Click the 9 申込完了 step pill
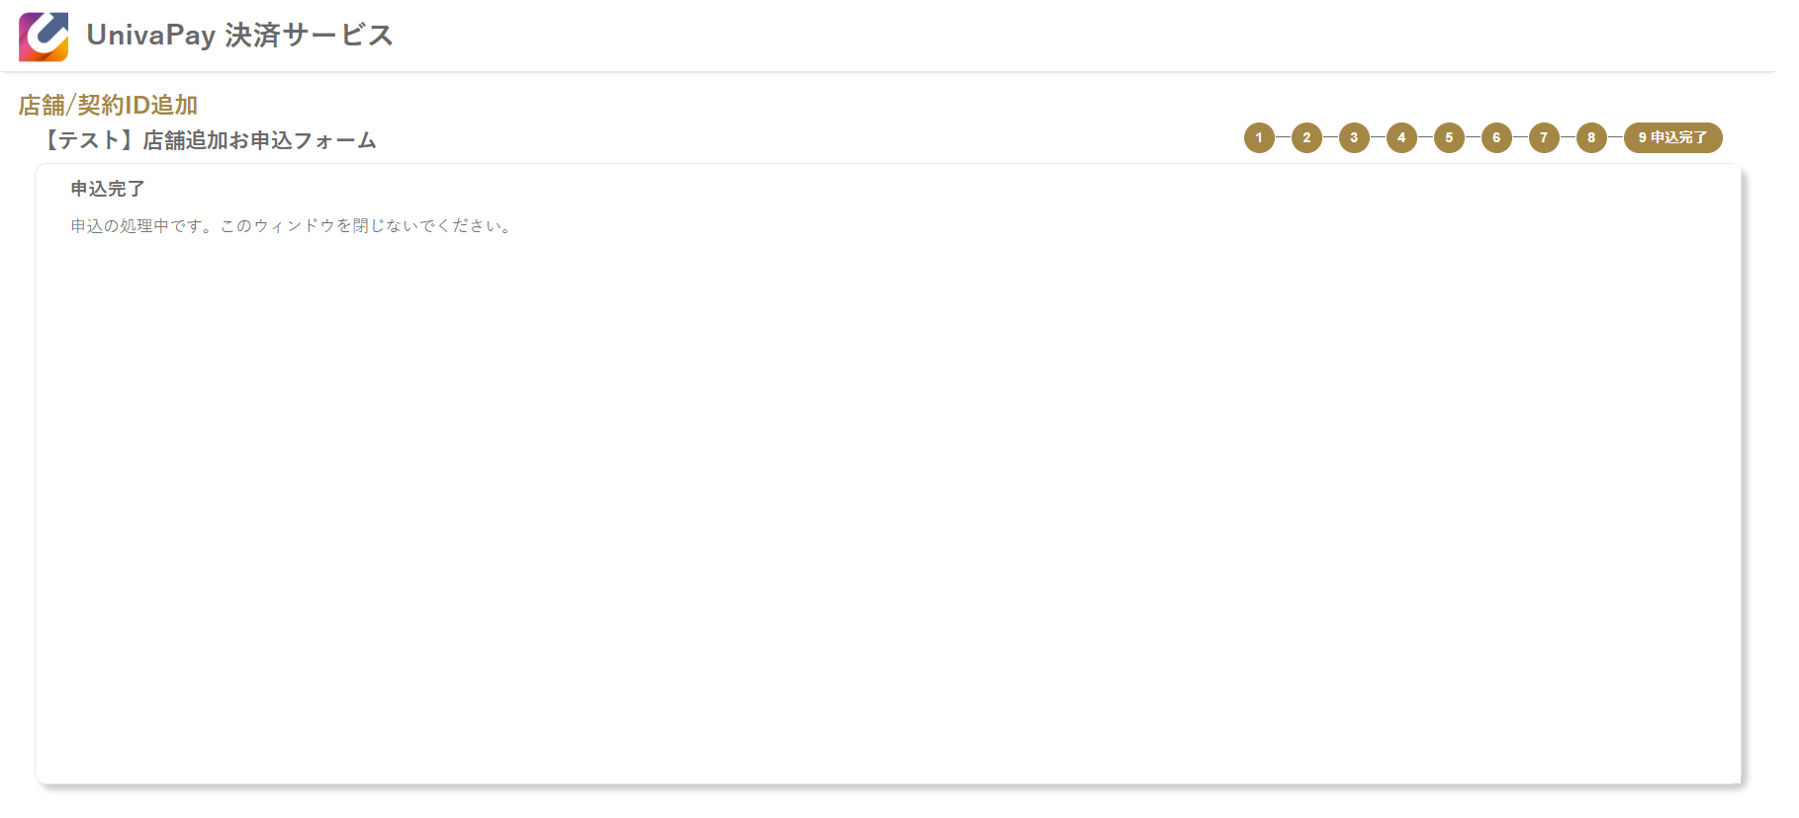Screen dimensions: 1799x818 pyautogui.click(x=1673, y=137)
